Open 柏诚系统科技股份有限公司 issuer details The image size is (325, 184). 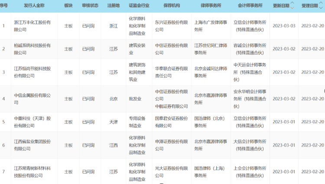tap(32, 49)
